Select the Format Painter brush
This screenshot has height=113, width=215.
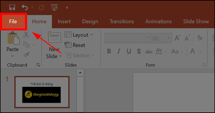[26, 55]
